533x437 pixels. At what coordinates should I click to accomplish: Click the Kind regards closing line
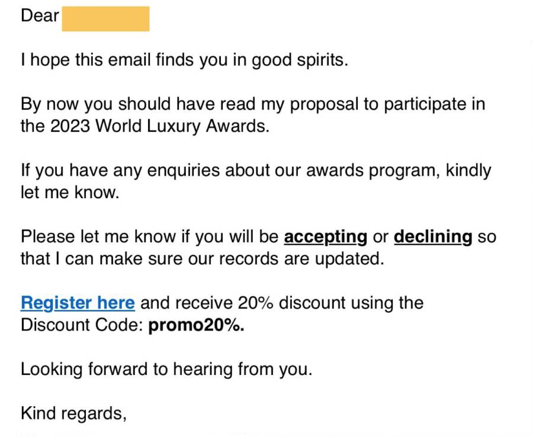tap(74, 413)
